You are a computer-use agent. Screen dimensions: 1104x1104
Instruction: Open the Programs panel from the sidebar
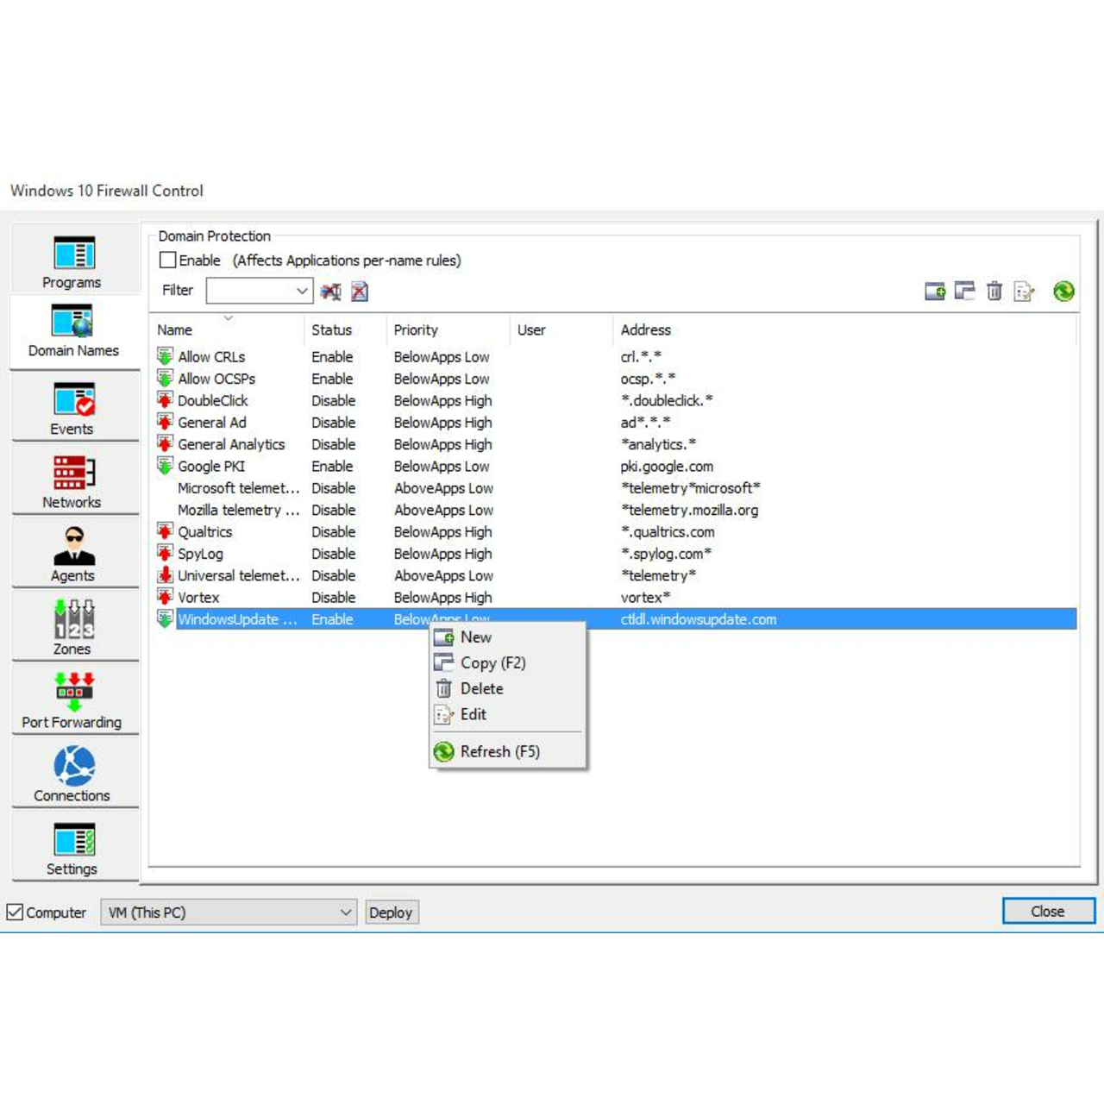pos(72,259)
